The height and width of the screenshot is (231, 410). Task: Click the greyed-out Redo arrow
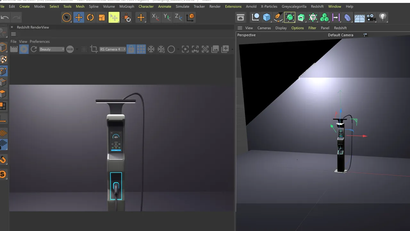click(16, 17)
